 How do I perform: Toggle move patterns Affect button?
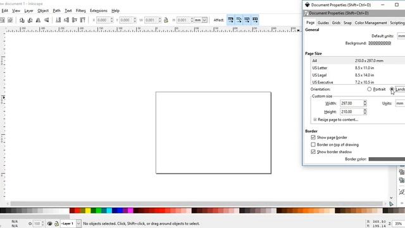coord(255,20)
